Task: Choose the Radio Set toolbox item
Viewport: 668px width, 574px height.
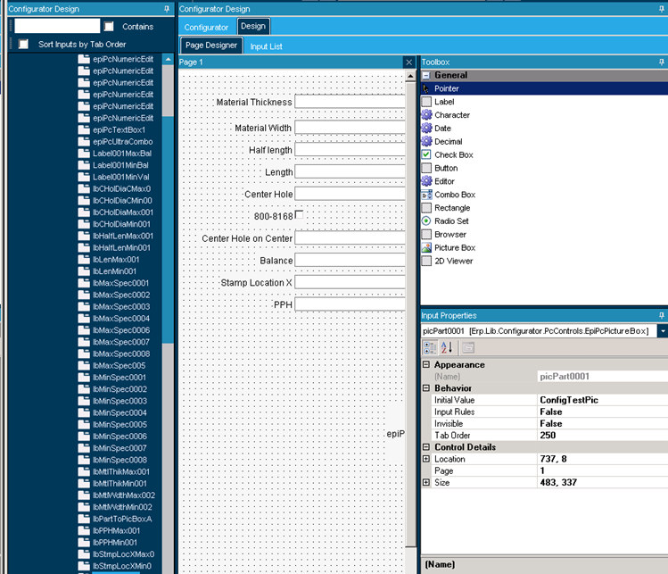Action: pos(452,220)
